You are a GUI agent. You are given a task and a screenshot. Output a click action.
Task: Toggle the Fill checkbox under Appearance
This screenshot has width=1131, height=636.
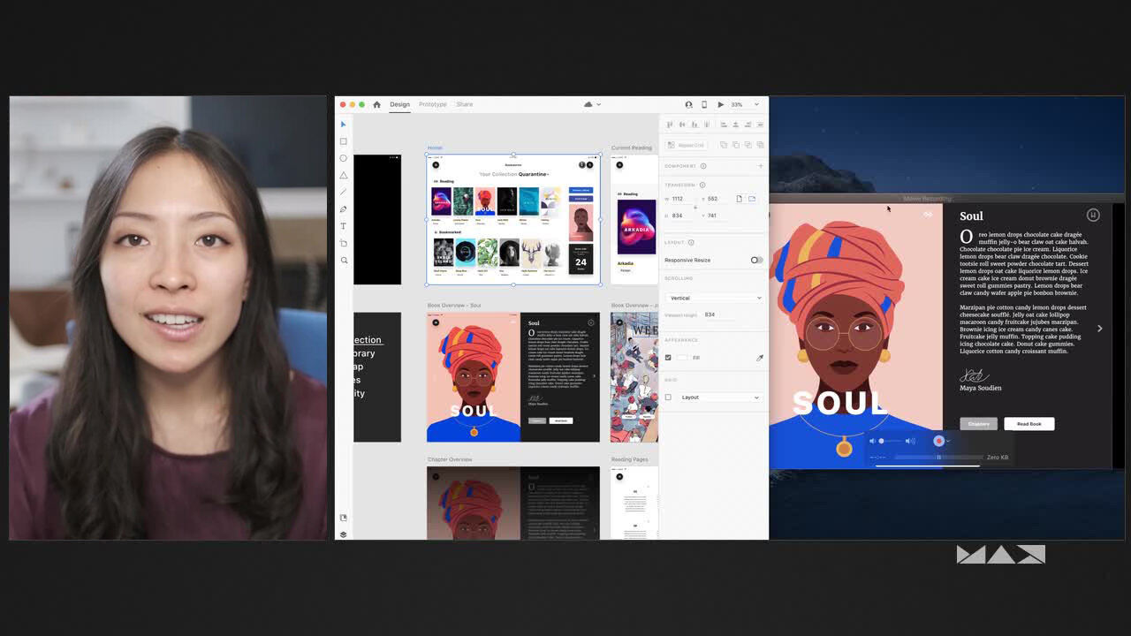coord(669,357)
